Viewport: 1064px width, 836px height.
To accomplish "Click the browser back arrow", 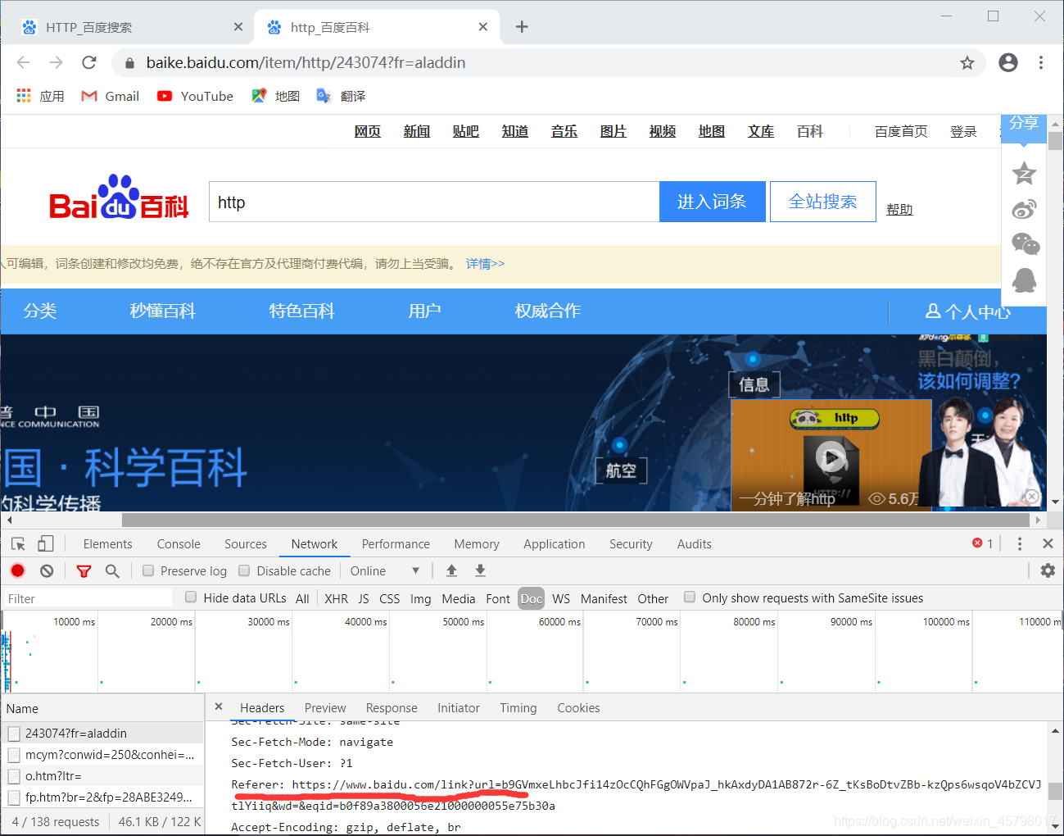I will 23,62.
